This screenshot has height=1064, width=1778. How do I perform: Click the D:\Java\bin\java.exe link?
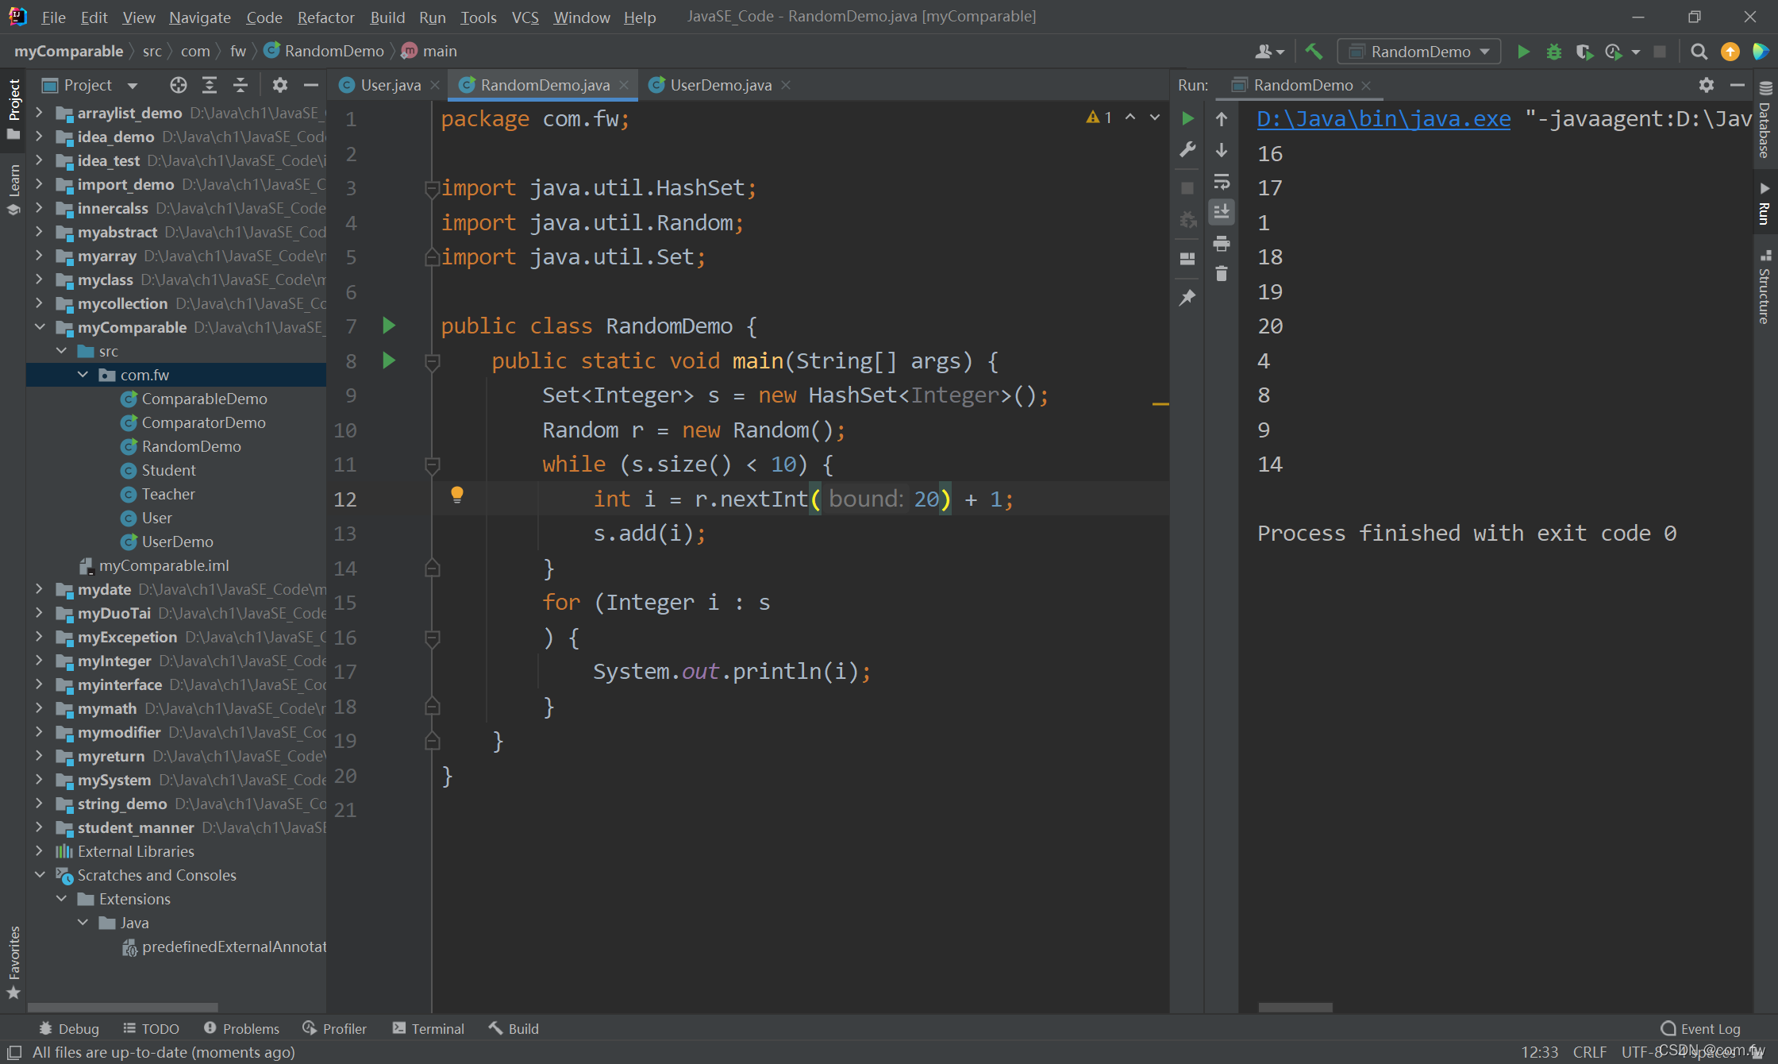point(1384,119)
